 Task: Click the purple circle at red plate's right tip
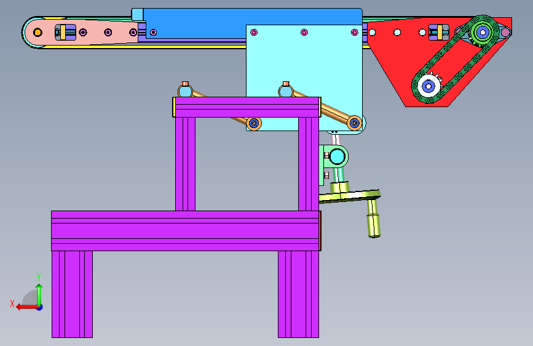pyautogui.click(x=505, y=33)
